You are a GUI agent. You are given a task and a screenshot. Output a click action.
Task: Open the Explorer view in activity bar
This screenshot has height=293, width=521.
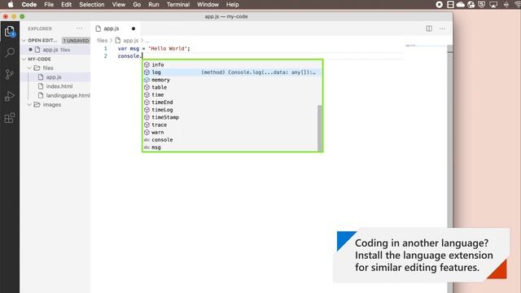coord(10,32)
